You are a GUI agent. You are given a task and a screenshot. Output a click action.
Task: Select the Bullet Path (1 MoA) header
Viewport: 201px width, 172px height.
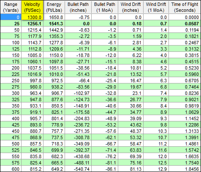105,8
